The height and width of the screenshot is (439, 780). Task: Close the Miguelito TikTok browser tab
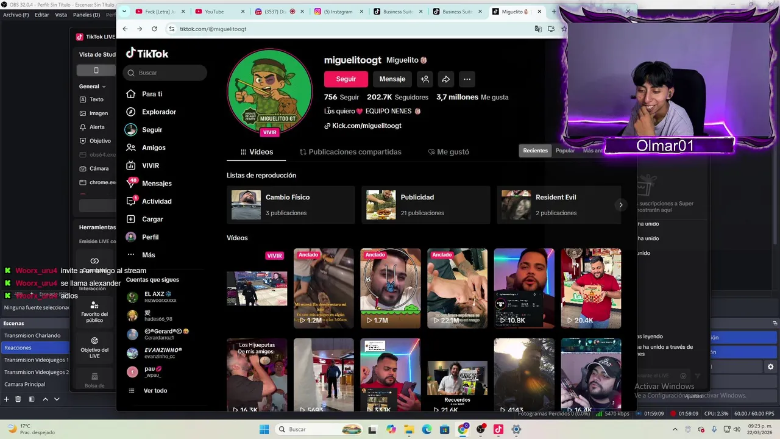539,12
